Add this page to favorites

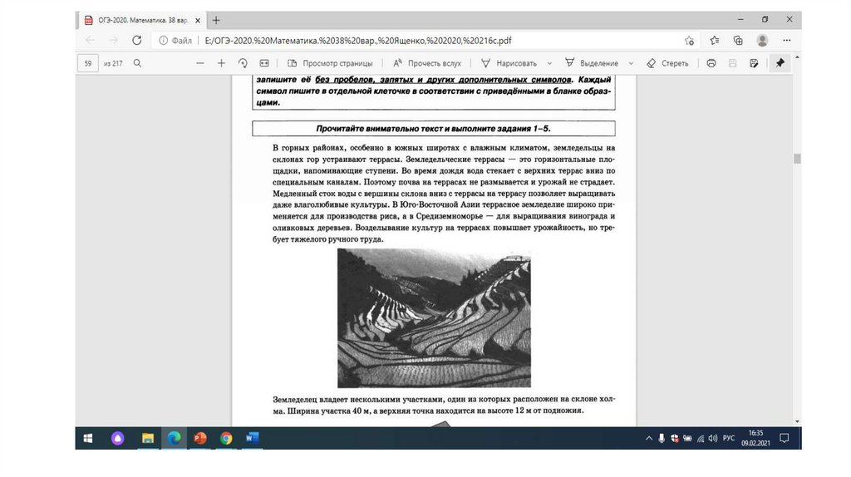(x=689, y=41)
